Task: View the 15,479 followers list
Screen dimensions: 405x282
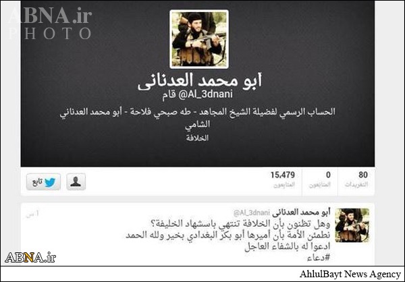Action: point(283,179)
